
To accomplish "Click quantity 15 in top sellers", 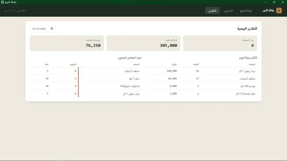I will point(197,78).
